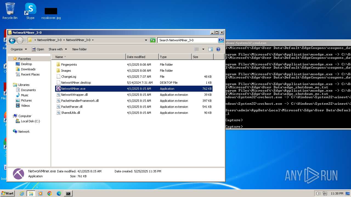Open Windows Media Player from taskbar

(40, 193)
